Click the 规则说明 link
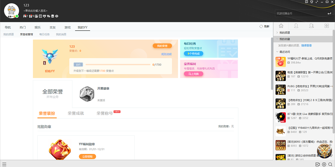The image size is (335, 167). pos(166,54)
